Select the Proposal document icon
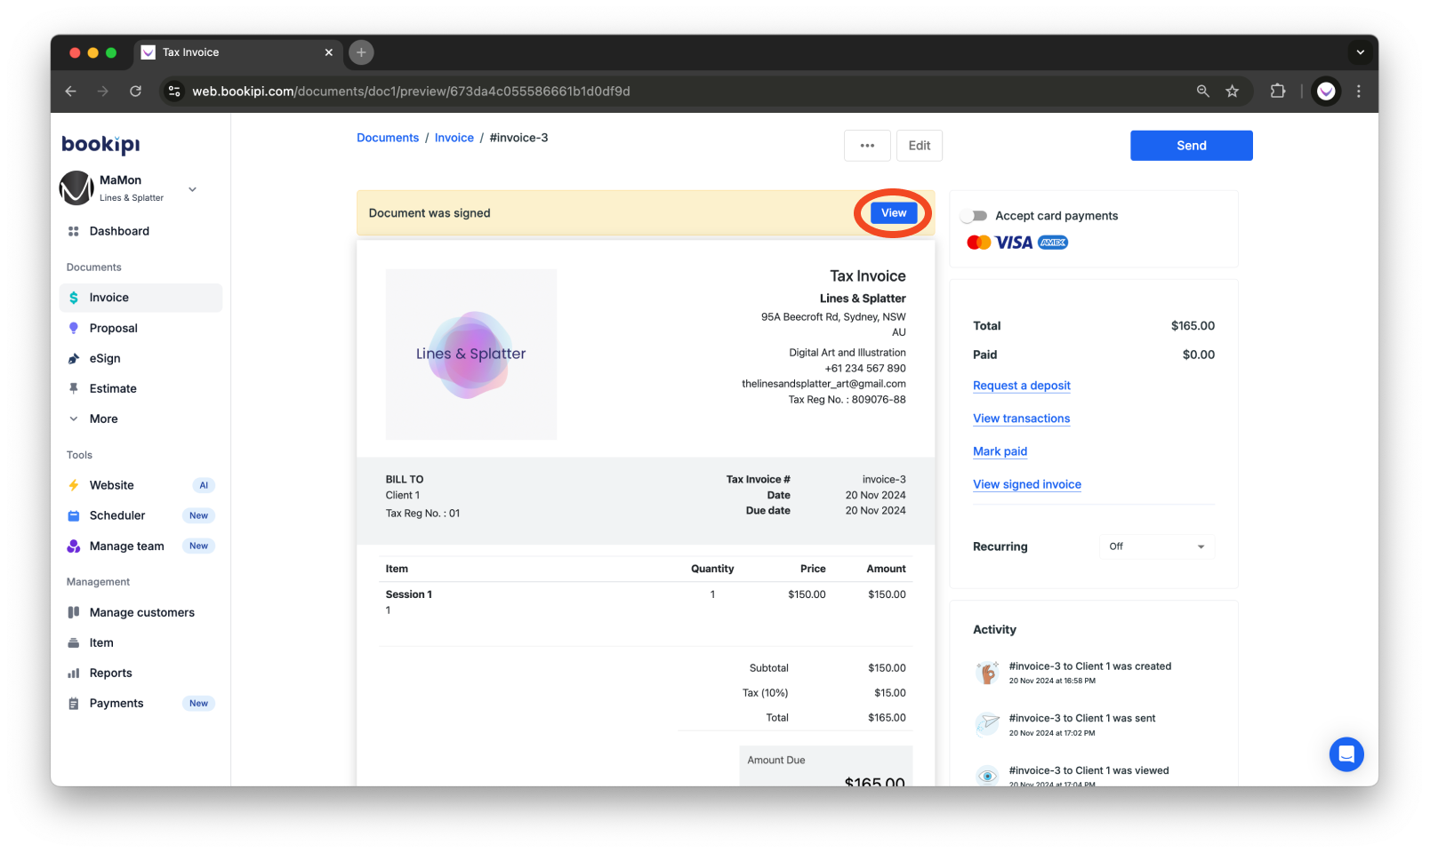Viewport: 1430px width, 853px height. [74, 328]
